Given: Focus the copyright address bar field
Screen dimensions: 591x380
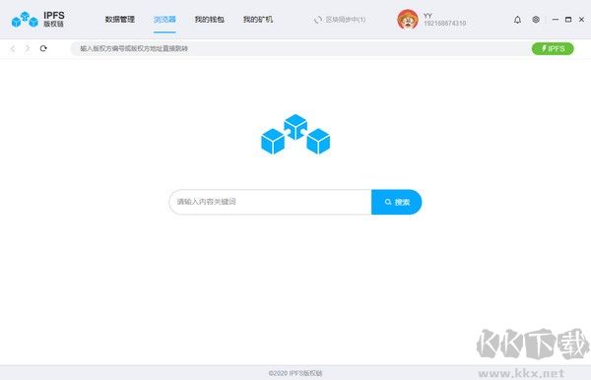Looking at the screenshot, I should (x=300, y=48).
